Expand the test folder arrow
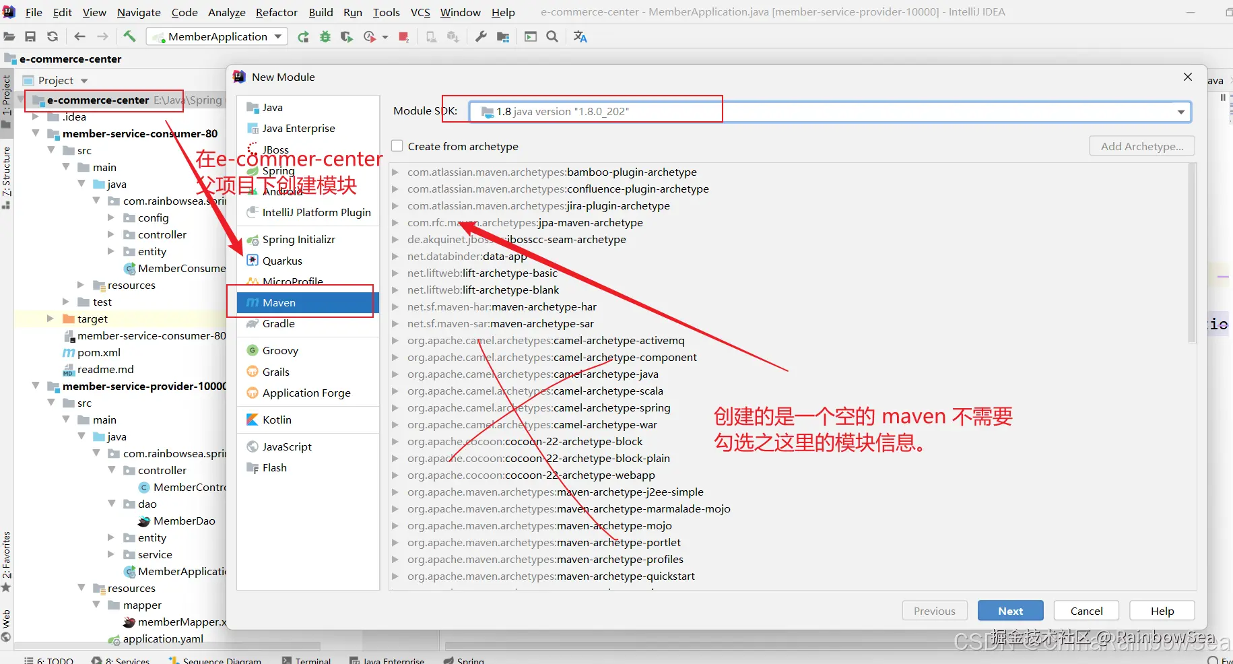This screenshot has width=1233, height=664. [66, 302]
